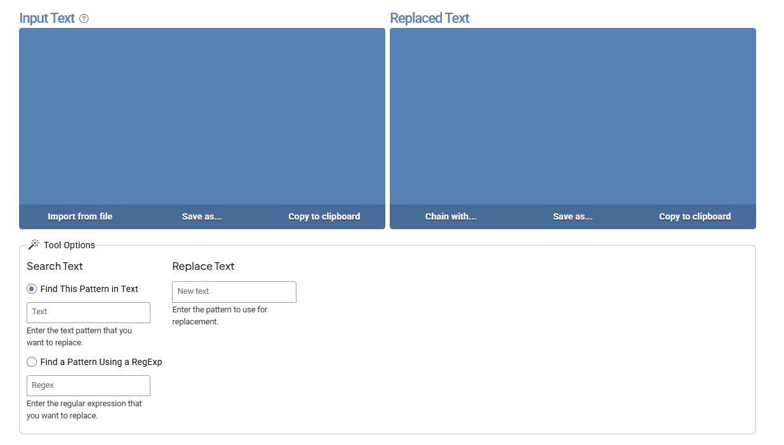Click the Tool Options label
This screenshot has width=784, height=445.
pyautogui.click(x=69, y=245)
